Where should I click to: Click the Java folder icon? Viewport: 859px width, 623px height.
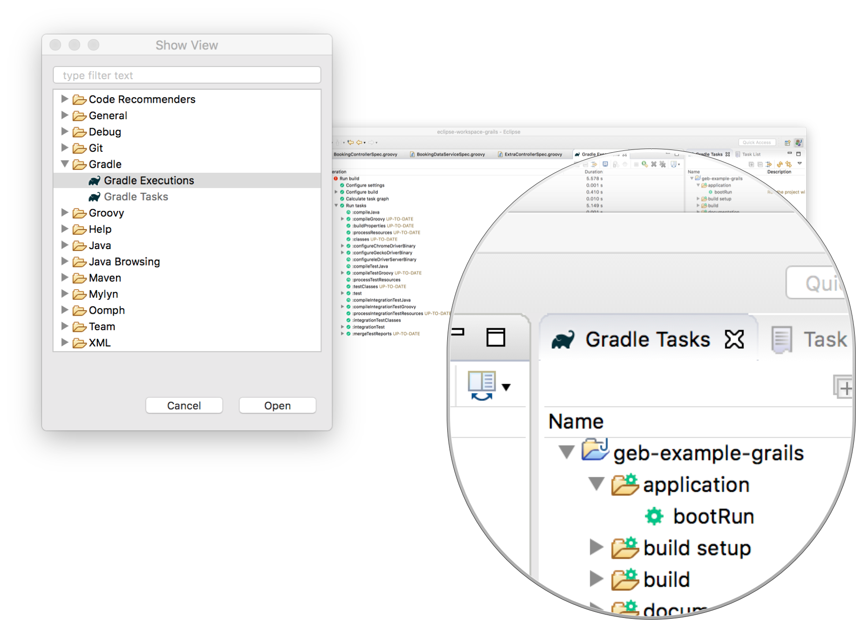pyautogui.click(x=80, y=245)
